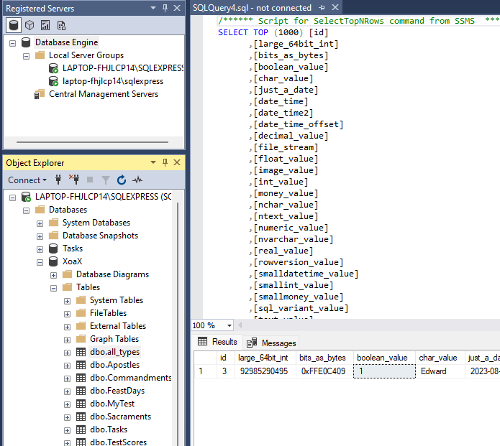
Task: Select the Analysis Services icon in Registered Servers
Action: tap(29, 25)
